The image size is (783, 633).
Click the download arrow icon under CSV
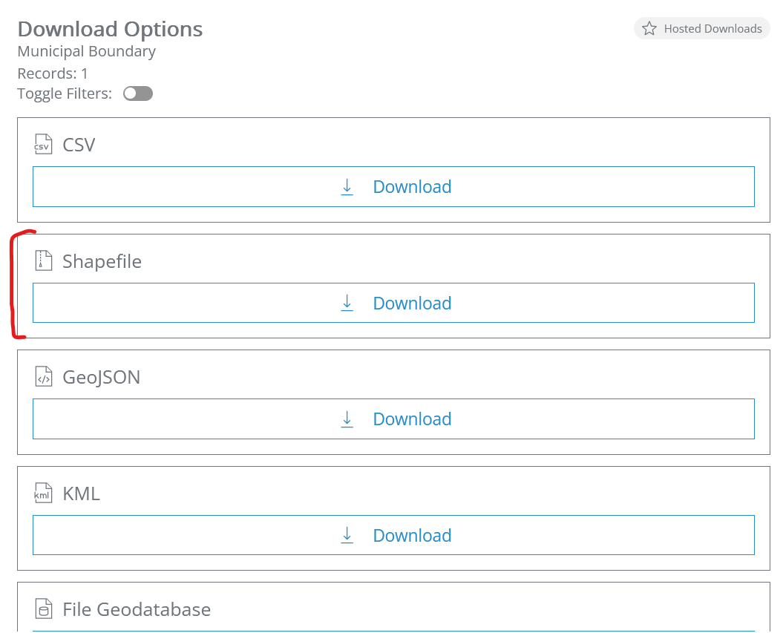point(347,187)
